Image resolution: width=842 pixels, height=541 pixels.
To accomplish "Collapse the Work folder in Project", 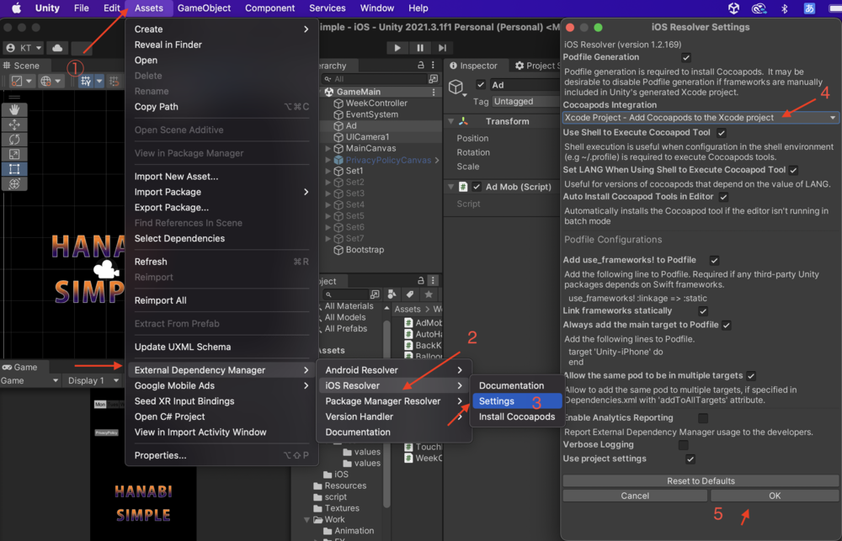I will (307, 519).
